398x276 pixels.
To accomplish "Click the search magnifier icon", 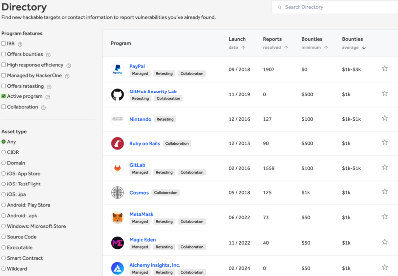I will [279, 7].
